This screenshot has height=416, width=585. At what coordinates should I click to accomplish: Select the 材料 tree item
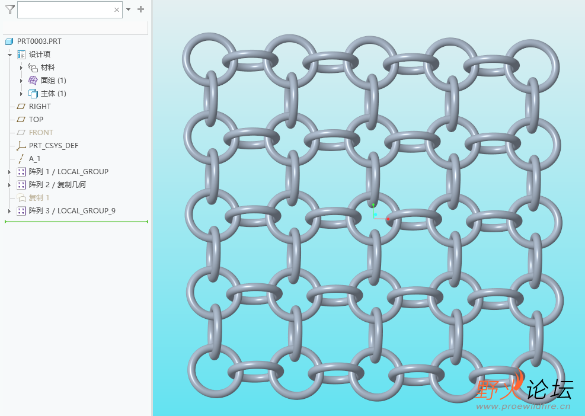[48, 68]
